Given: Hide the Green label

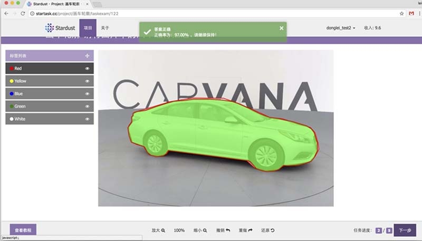Looking at the screenshot, I should [87, 106].
